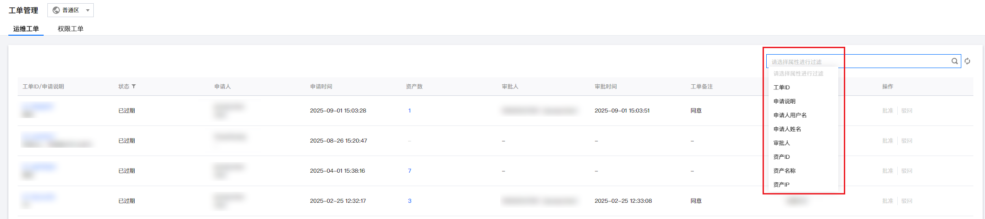Pick 资产ID in the filter dropdown
985x219 pixels.
782,157
